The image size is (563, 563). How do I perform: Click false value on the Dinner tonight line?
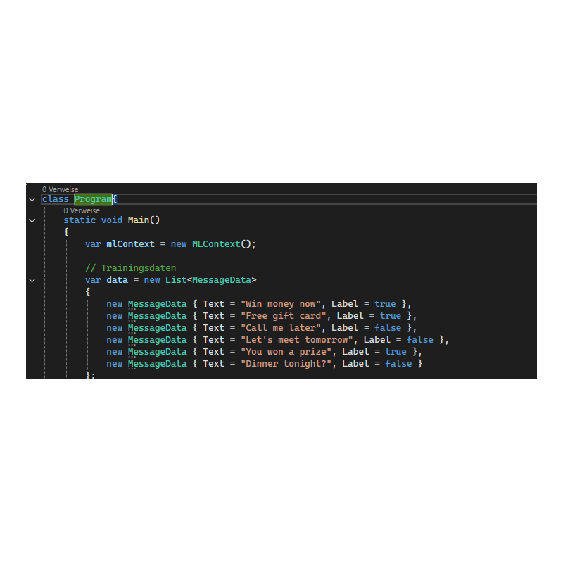tap(398, 364)
